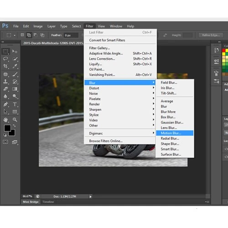Open the History panel icon
This screenshot has width=228, height=228.
(216, 50)
